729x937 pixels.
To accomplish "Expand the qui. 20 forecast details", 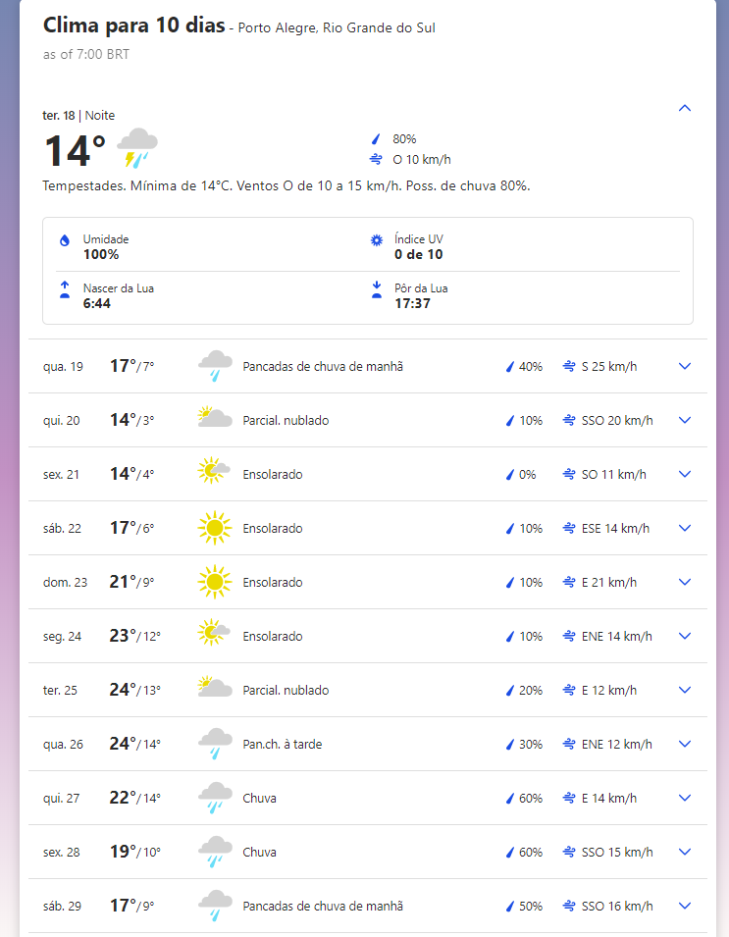I will click(x=685, y=420).
